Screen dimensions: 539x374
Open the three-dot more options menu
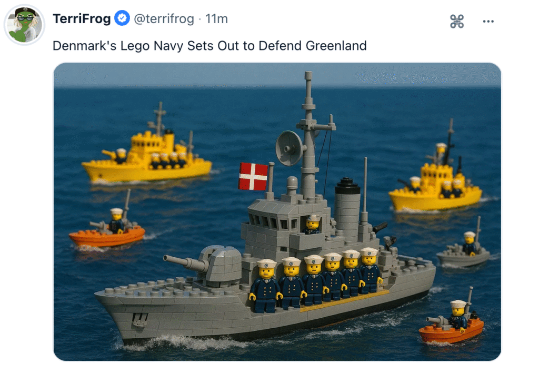pyautogui.click(x=488, y=21)
